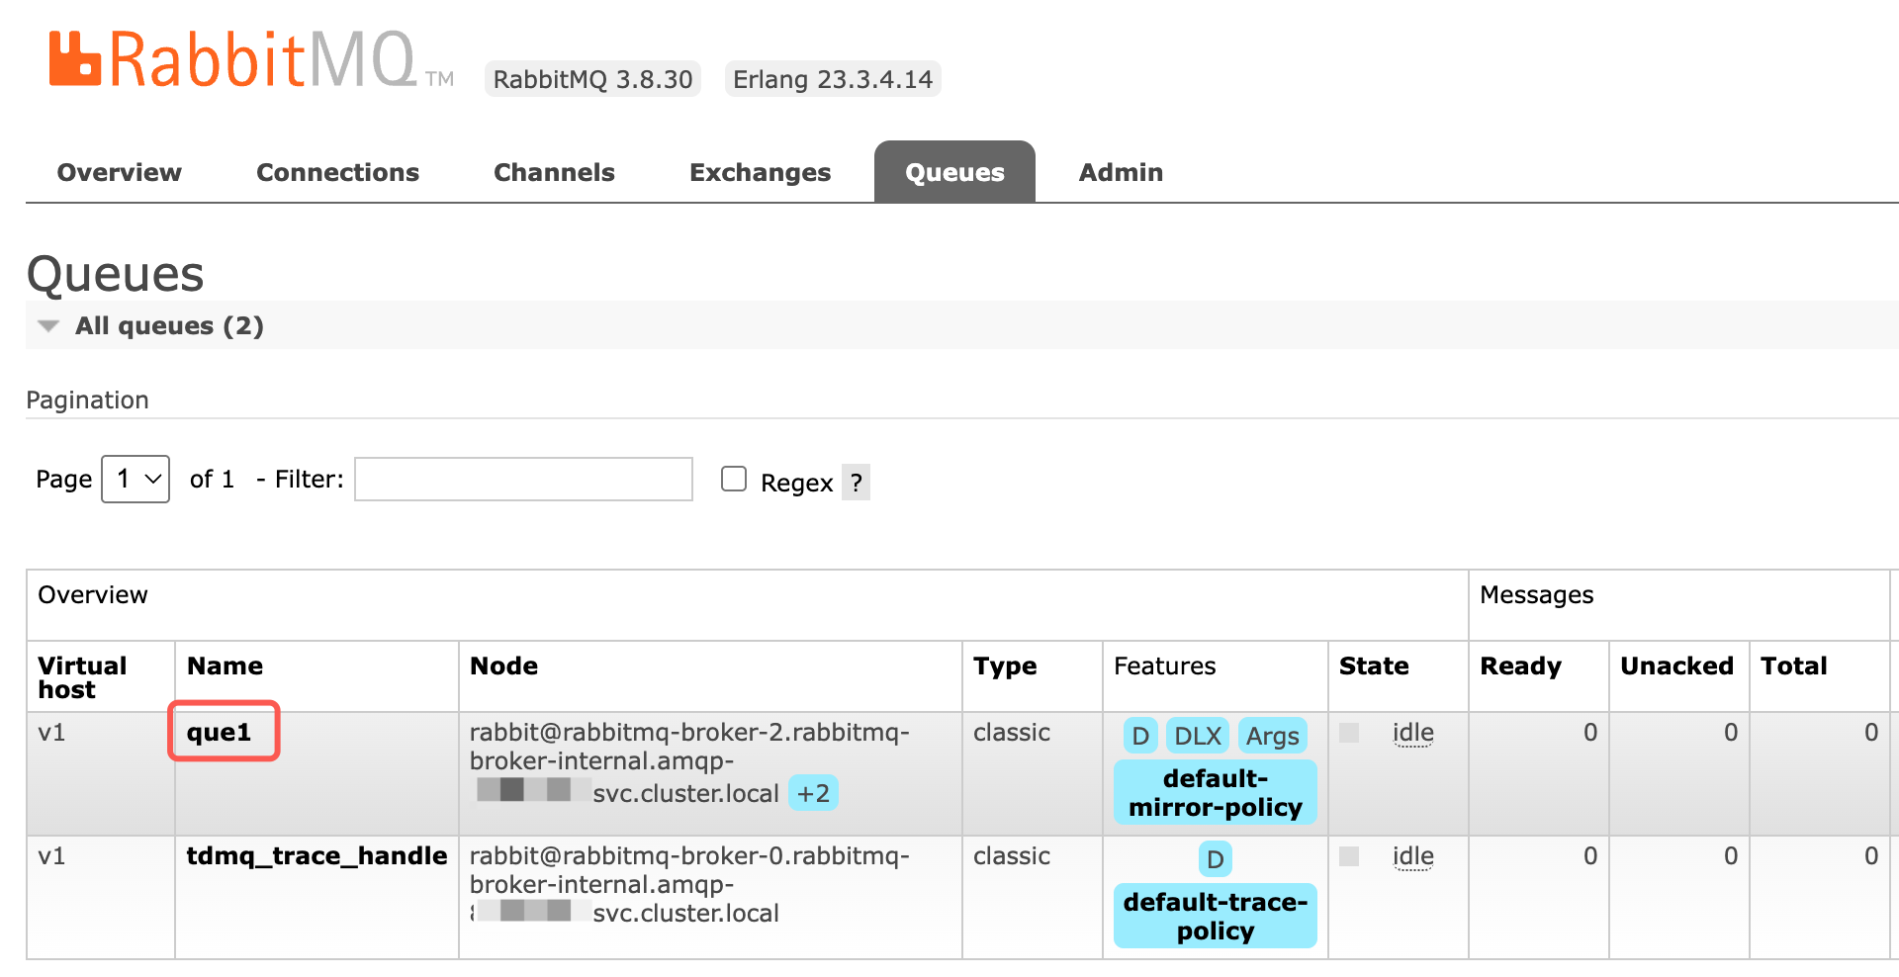Enable the Regex filter checkbox
The width and height of the screenshot is (1899, 977).
pyautogui.click(x=734, y=480)
